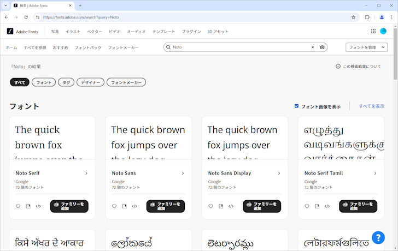Clear the Noto search query
Image resolution: width=398 pixels, height=251 pixels.
(x=313, y=47)
